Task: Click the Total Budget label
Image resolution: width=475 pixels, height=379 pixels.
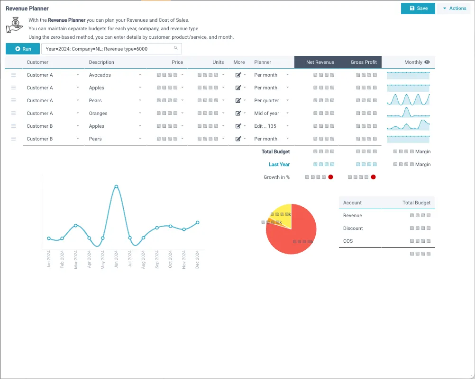Action: tap(275, 151)
